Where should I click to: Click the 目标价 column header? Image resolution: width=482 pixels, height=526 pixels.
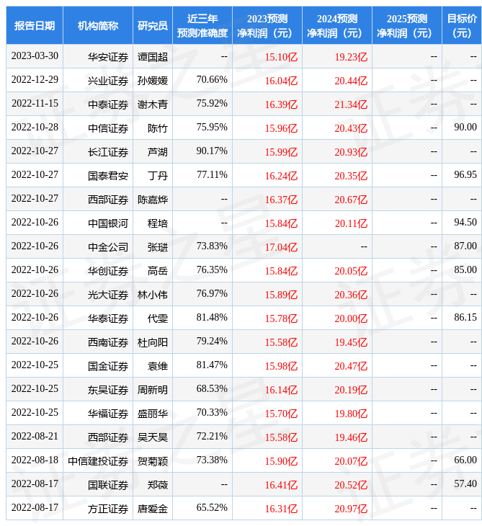coord(461,26)
